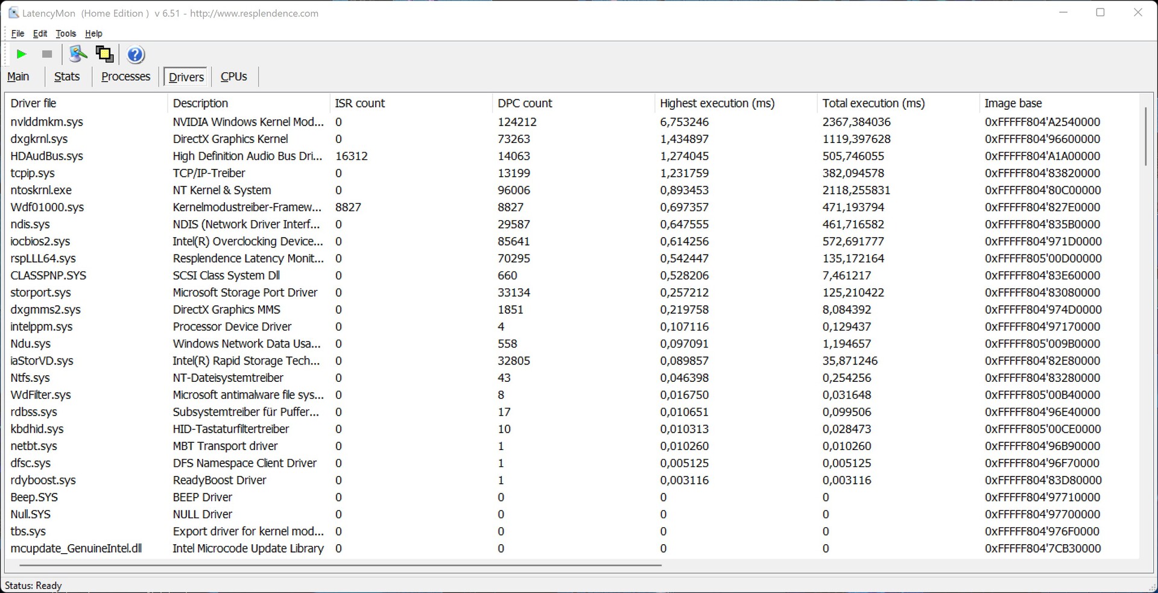Click the NVIDIA Windows Kernel Mode description cell

coord(248,122)
